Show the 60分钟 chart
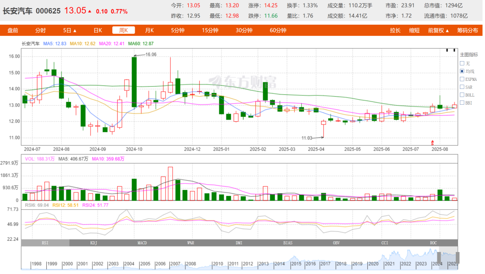Screen dimensions: 485x274 coord(278,30)
